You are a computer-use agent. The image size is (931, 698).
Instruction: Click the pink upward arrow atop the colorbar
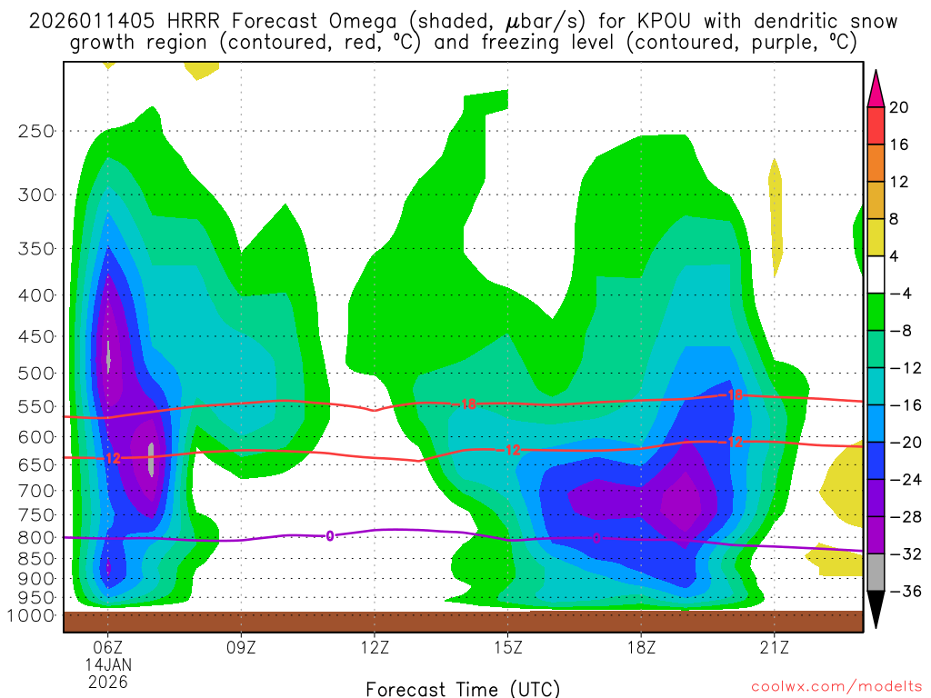point(876,89)
